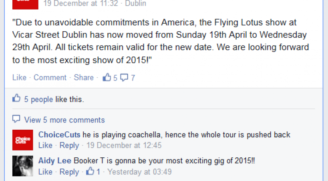Click the Dublin location link
This screenshot has height=181, width=328.
136,4
